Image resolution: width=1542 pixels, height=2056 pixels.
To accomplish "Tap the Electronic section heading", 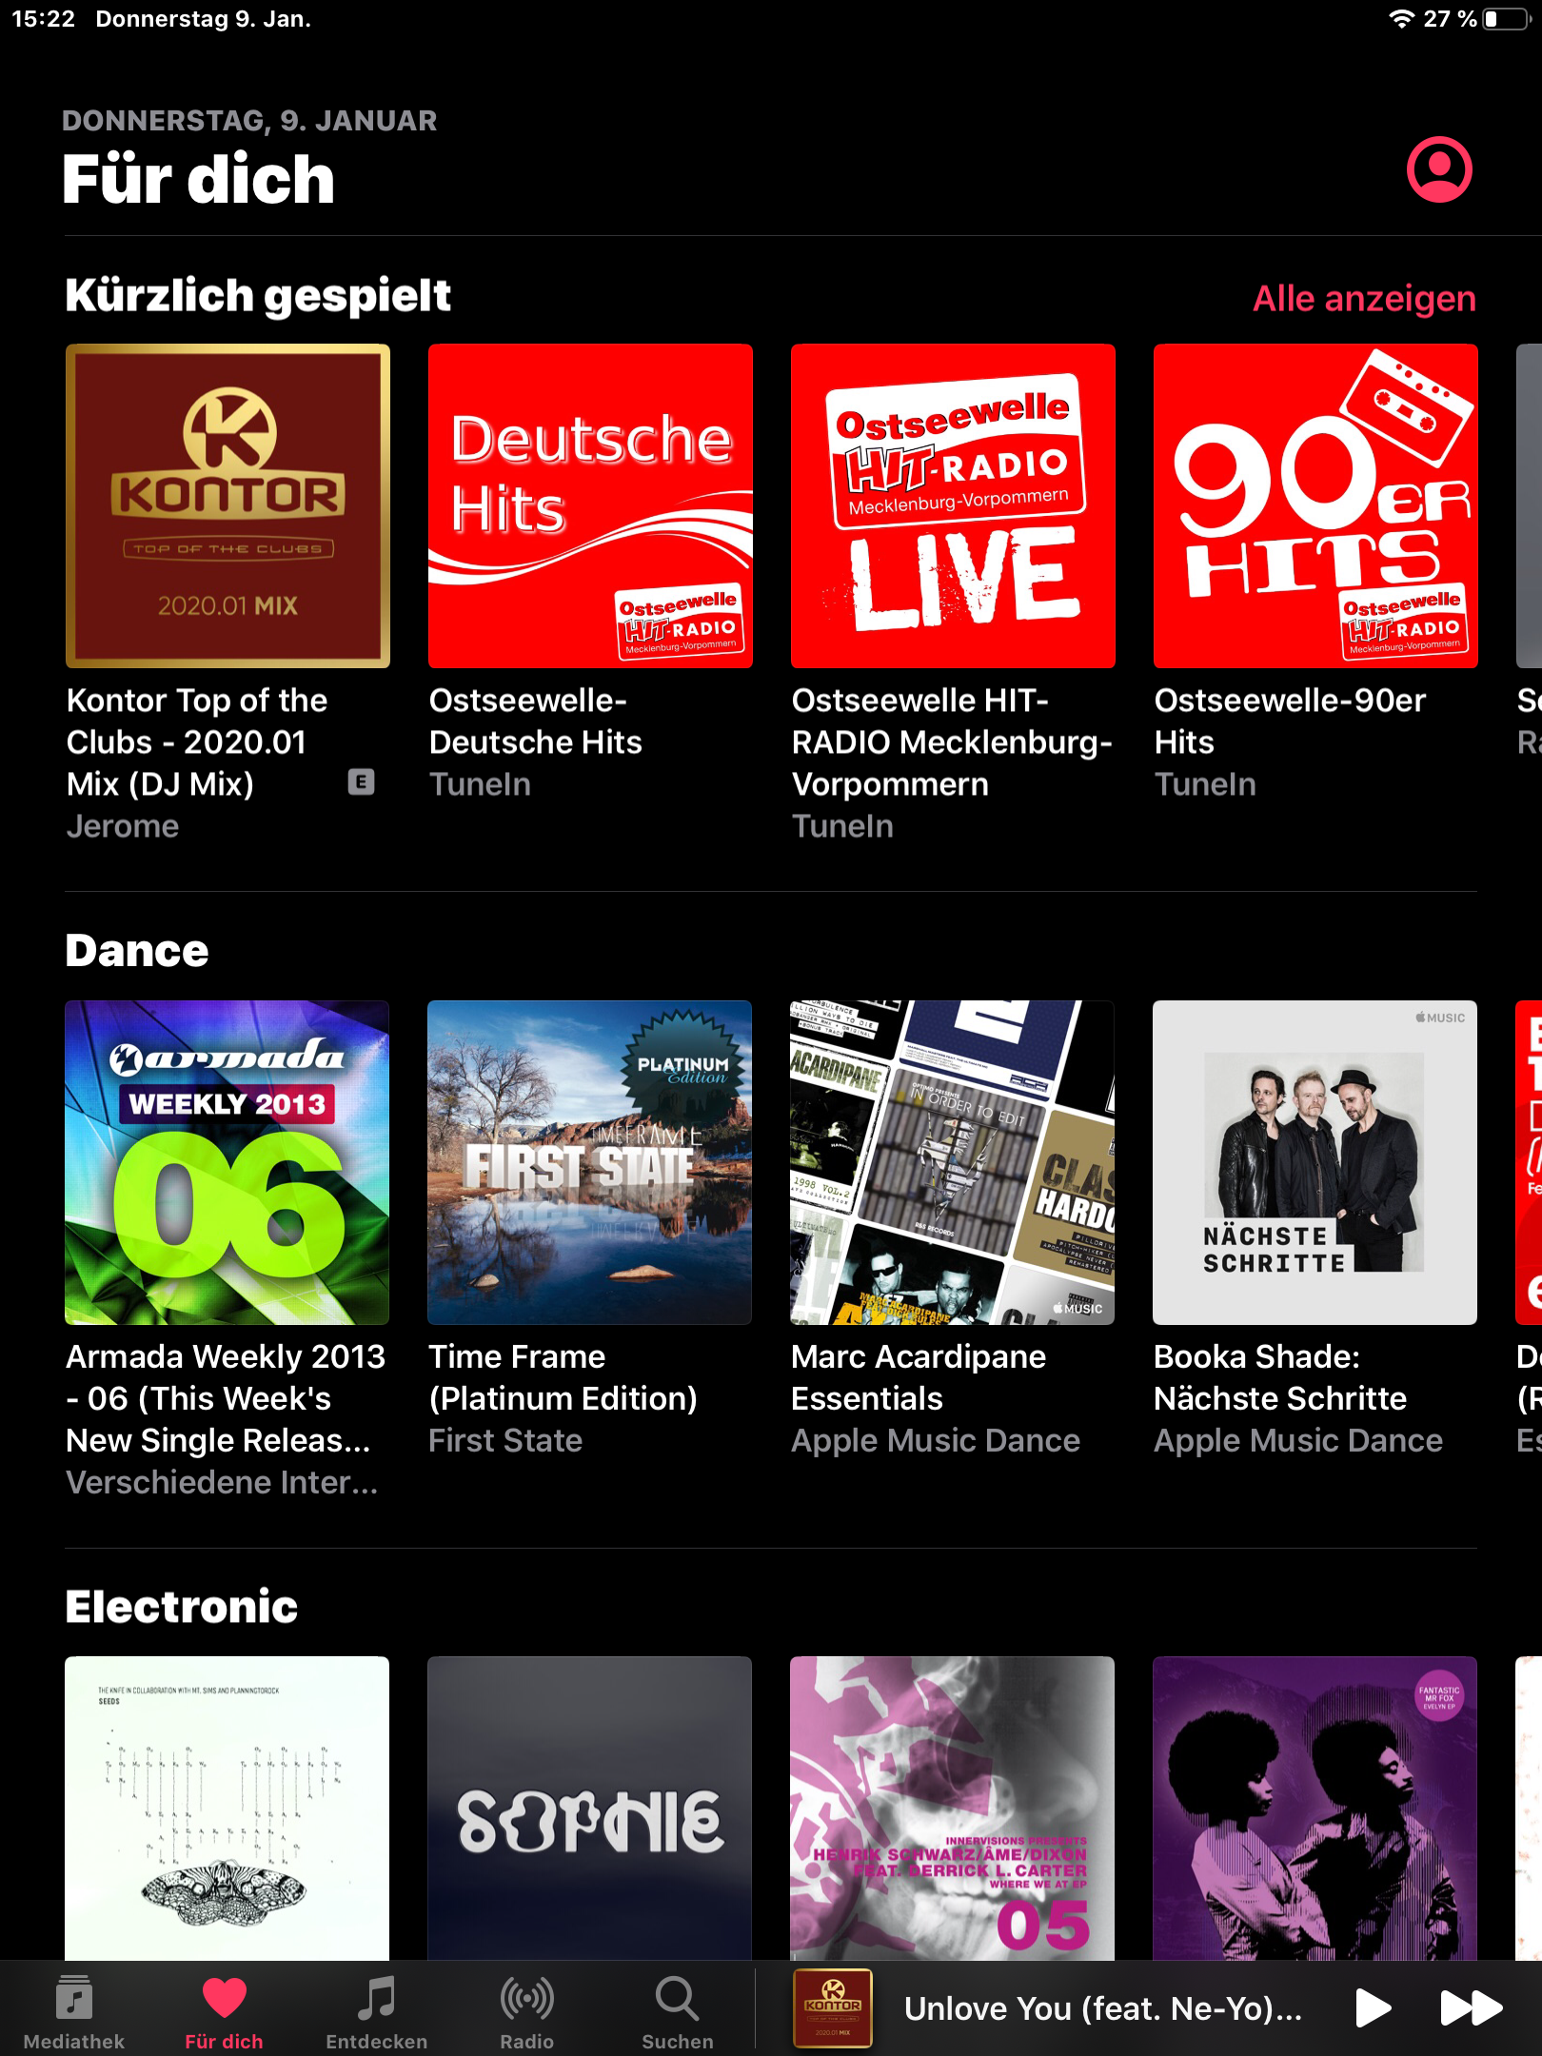I will click(x=182, y=1607).
